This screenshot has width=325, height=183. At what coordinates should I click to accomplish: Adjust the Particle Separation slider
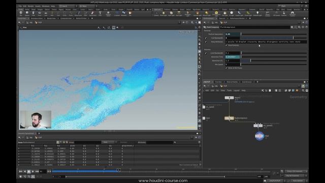[274, 34]
